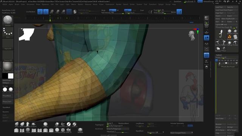Screen dimensions: 242x136
Task: Click the BPR render icon
Action: tap(206, 18)
